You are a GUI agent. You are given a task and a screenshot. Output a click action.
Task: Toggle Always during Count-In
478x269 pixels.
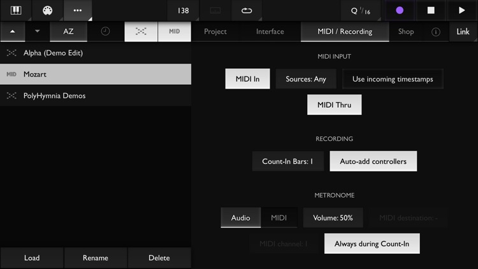click(x=372, y=244)
